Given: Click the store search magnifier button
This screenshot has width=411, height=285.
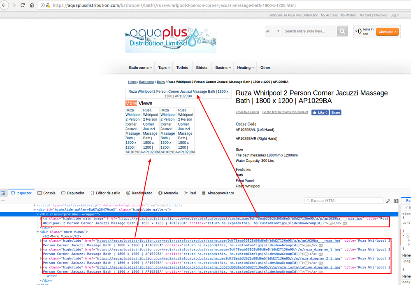Looking at the screenshot, I should [x=342, y=31].
